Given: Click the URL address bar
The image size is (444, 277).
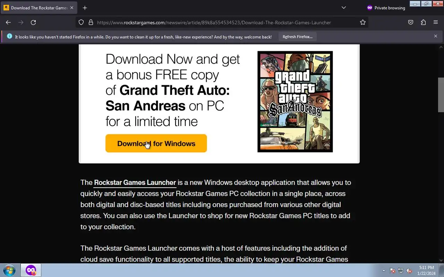Looking at the screenshot, I should click(x=222, y=23).
